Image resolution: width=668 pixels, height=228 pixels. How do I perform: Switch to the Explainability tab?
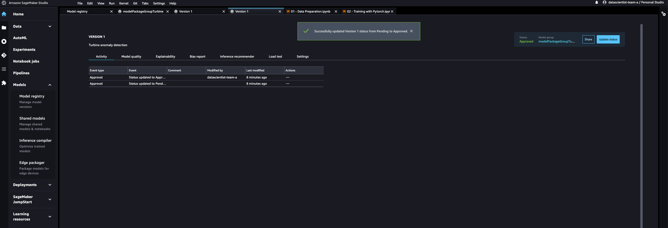(165, 57)
